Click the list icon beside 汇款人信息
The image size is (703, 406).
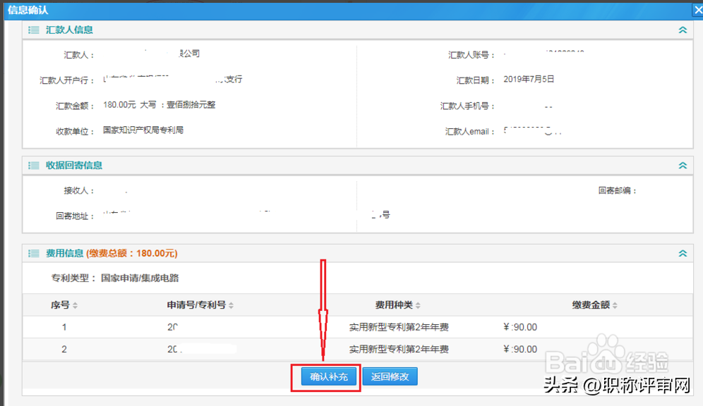(33, 30)
